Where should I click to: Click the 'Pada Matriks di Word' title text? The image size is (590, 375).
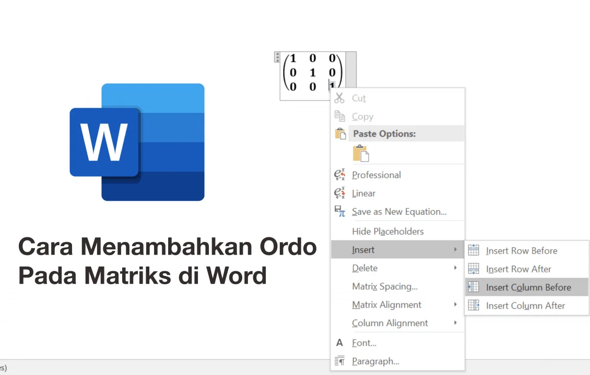point(143,275)
